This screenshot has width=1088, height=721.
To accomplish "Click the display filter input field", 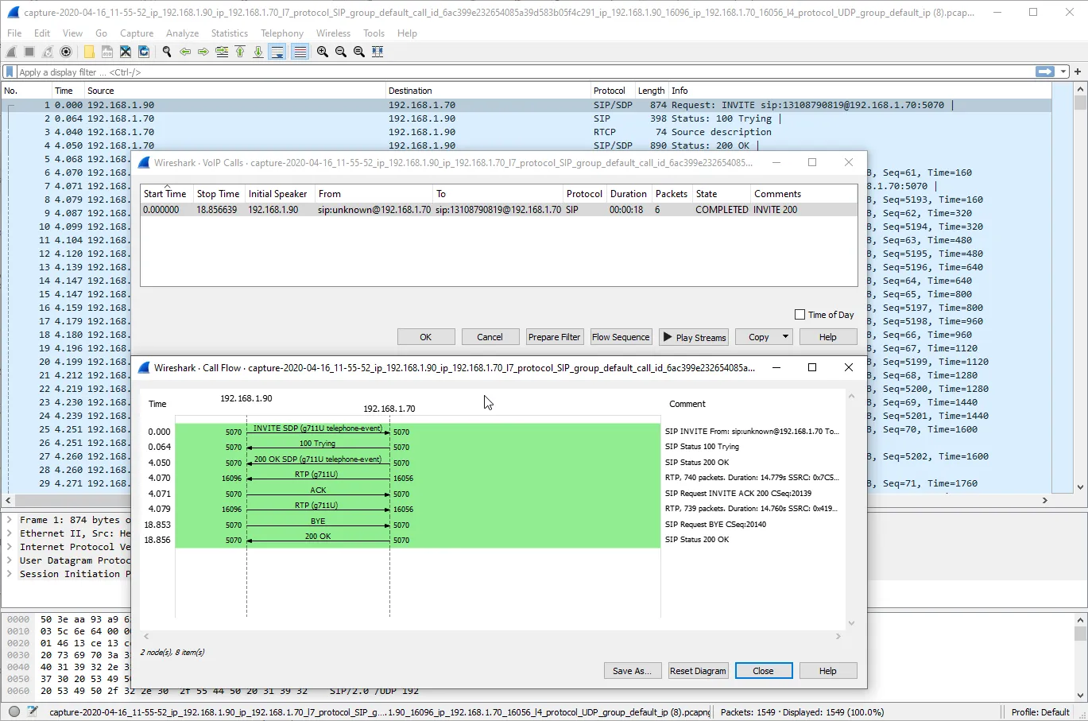I will pos(517,72).
